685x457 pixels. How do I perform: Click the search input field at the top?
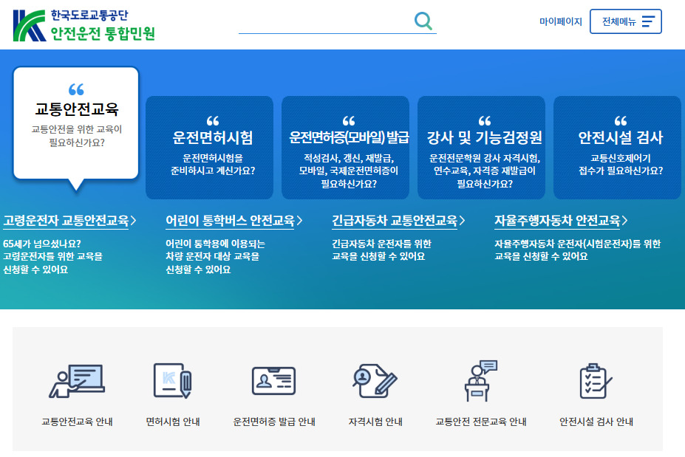(x=325, y=21)
